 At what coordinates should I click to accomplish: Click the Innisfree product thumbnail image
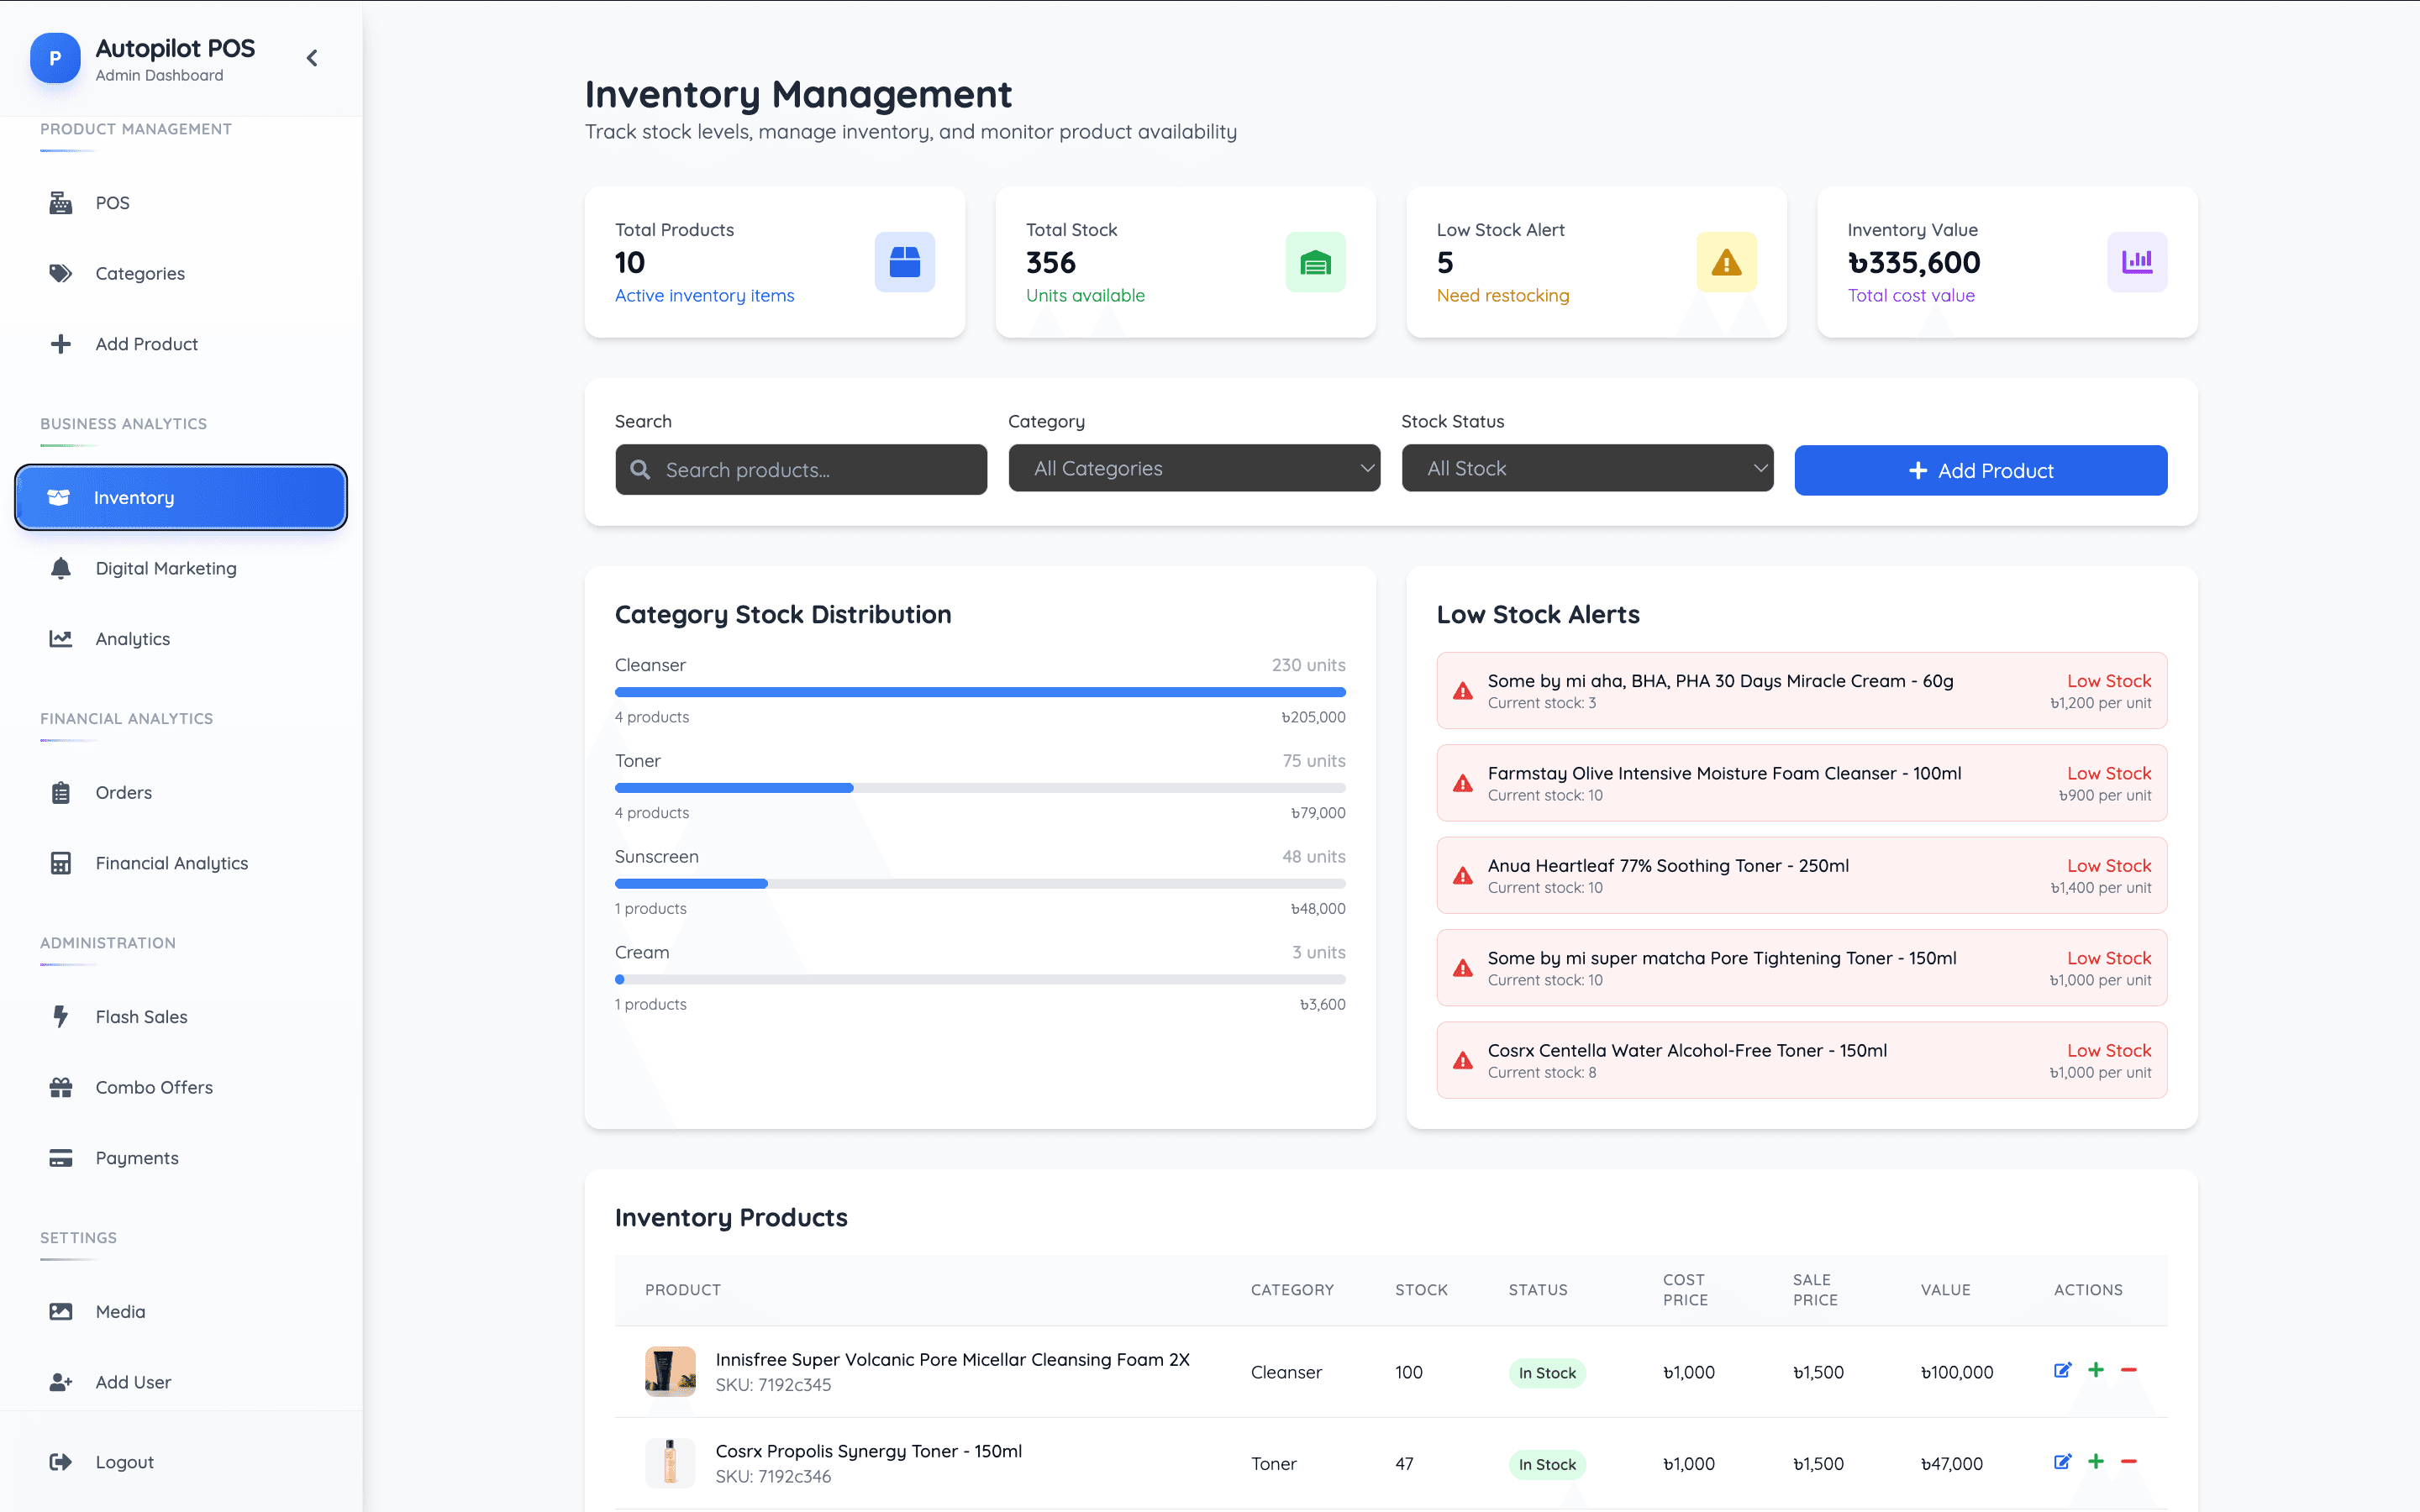click(670, 1371)
